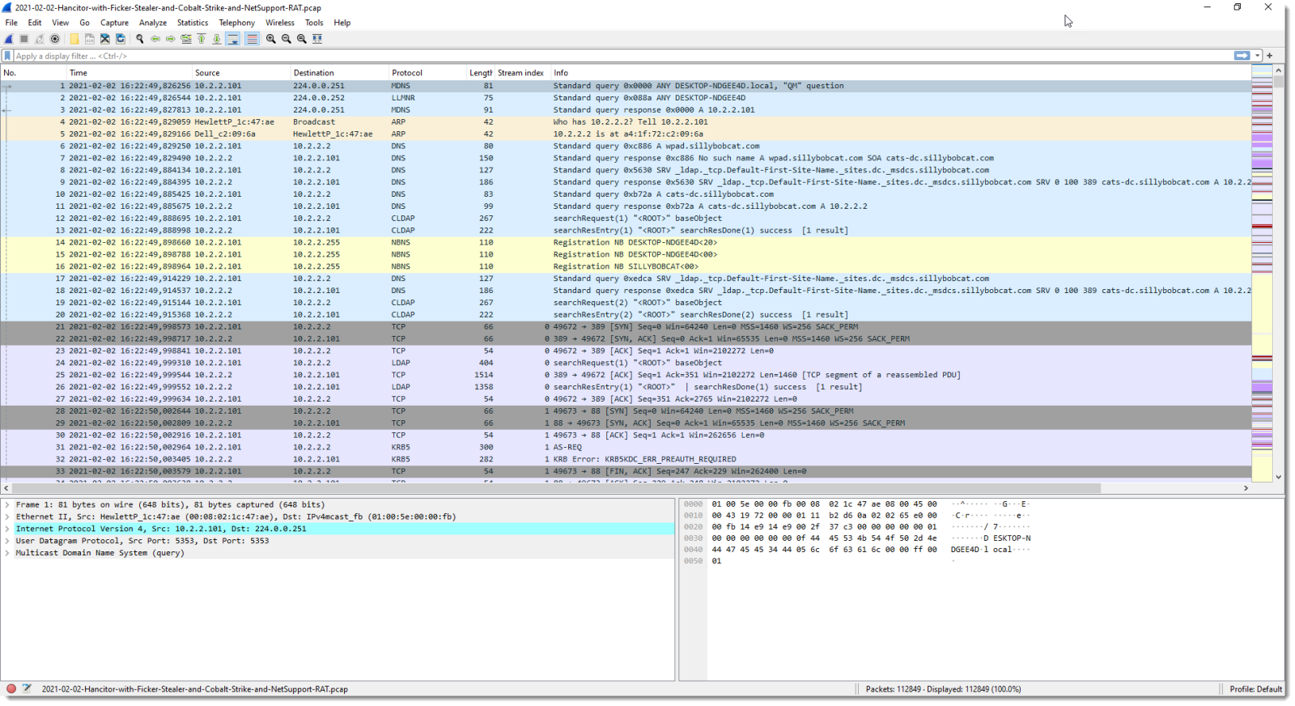Click the plus icon to add a filter button
The height and width of the screenshot is (706, 1295).
(1270, 56)
